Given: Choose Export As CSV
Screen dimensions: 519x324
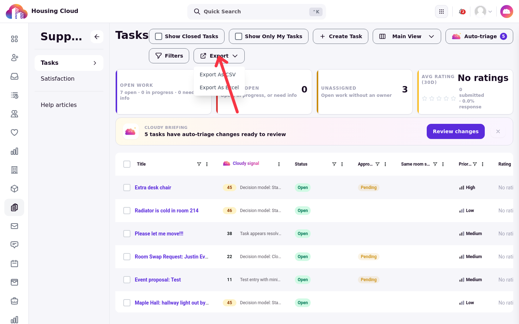Looking at the screenshot, I should pos(219,75).
